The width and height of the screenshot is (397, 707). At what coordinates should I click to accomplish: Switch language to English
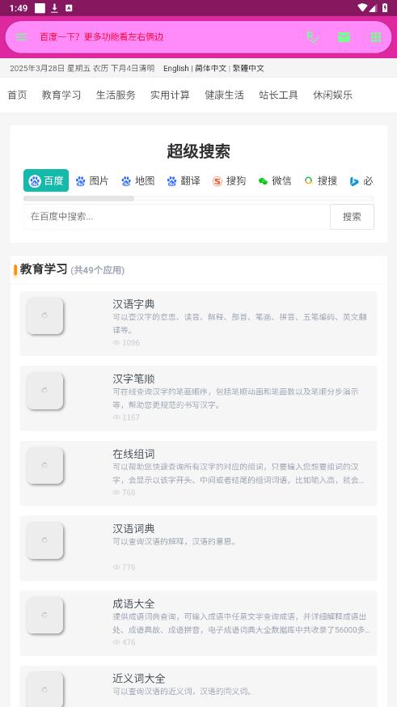(x=175, y=69)
